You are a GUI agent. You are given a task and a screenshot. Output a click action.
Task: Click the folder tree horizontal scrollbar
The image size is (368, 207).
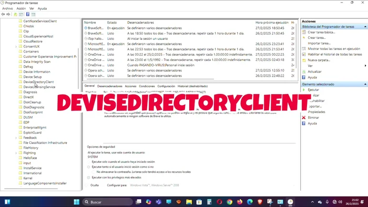(x=31, y=189)
